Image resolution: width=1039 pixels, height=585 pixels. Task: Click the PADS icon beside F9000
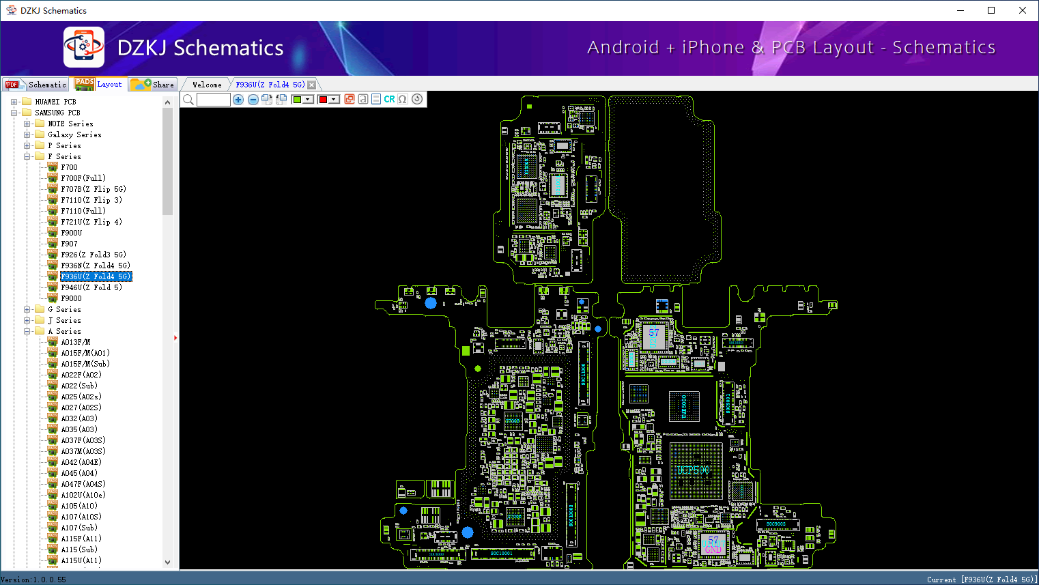coord(53,298)
